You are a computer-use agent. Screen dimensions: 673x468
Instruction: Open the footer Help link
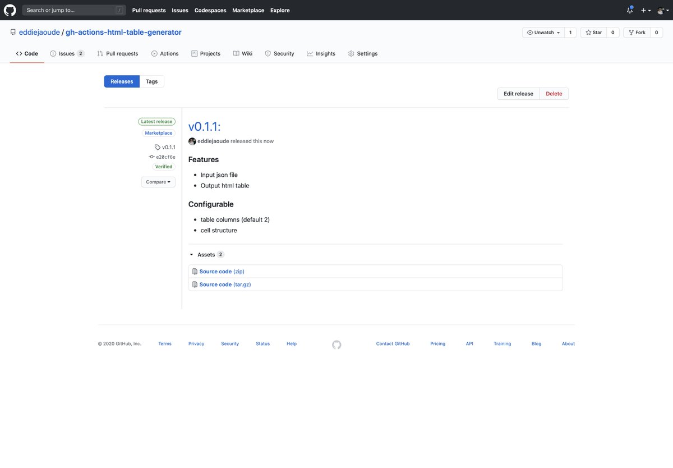click(x=292, y=344)
